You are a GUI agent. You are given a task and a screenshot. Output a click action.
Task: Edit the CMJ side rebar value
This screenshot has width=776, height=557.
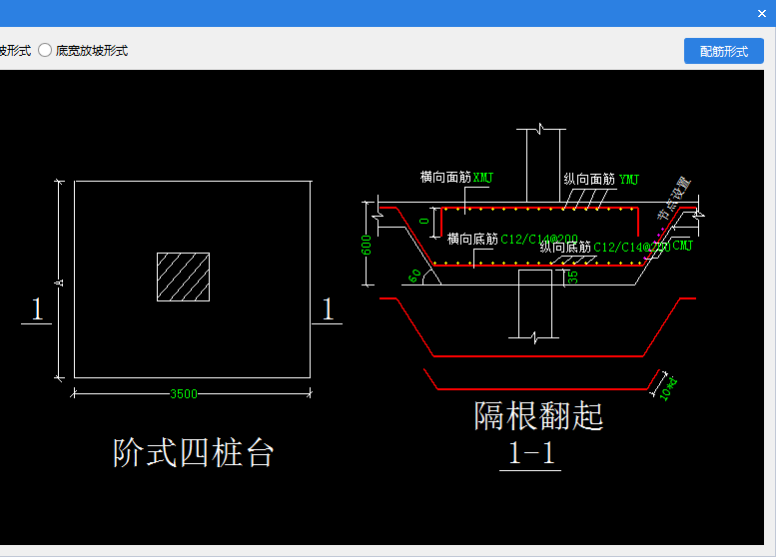pos(682,245)
